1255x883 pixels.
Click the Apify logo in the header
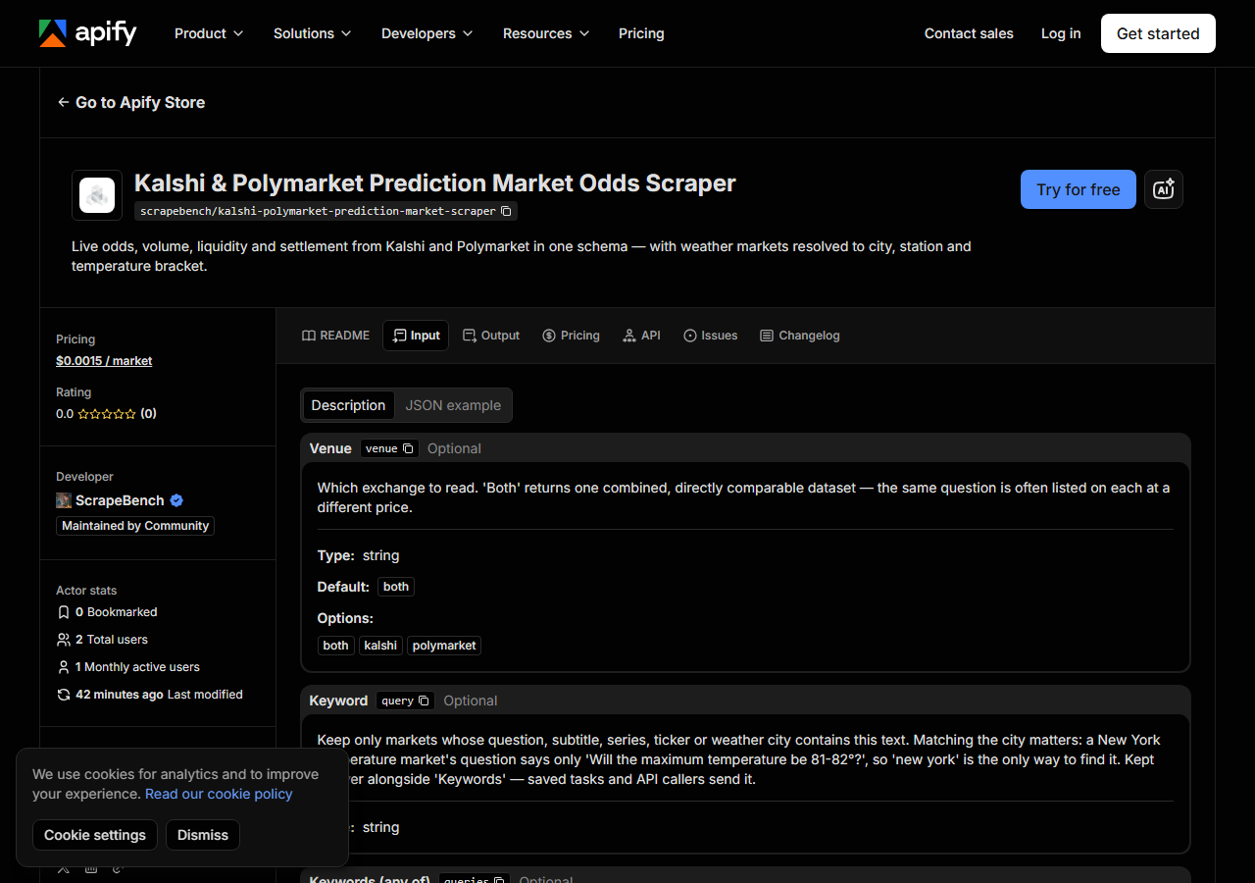coord(88,33)
